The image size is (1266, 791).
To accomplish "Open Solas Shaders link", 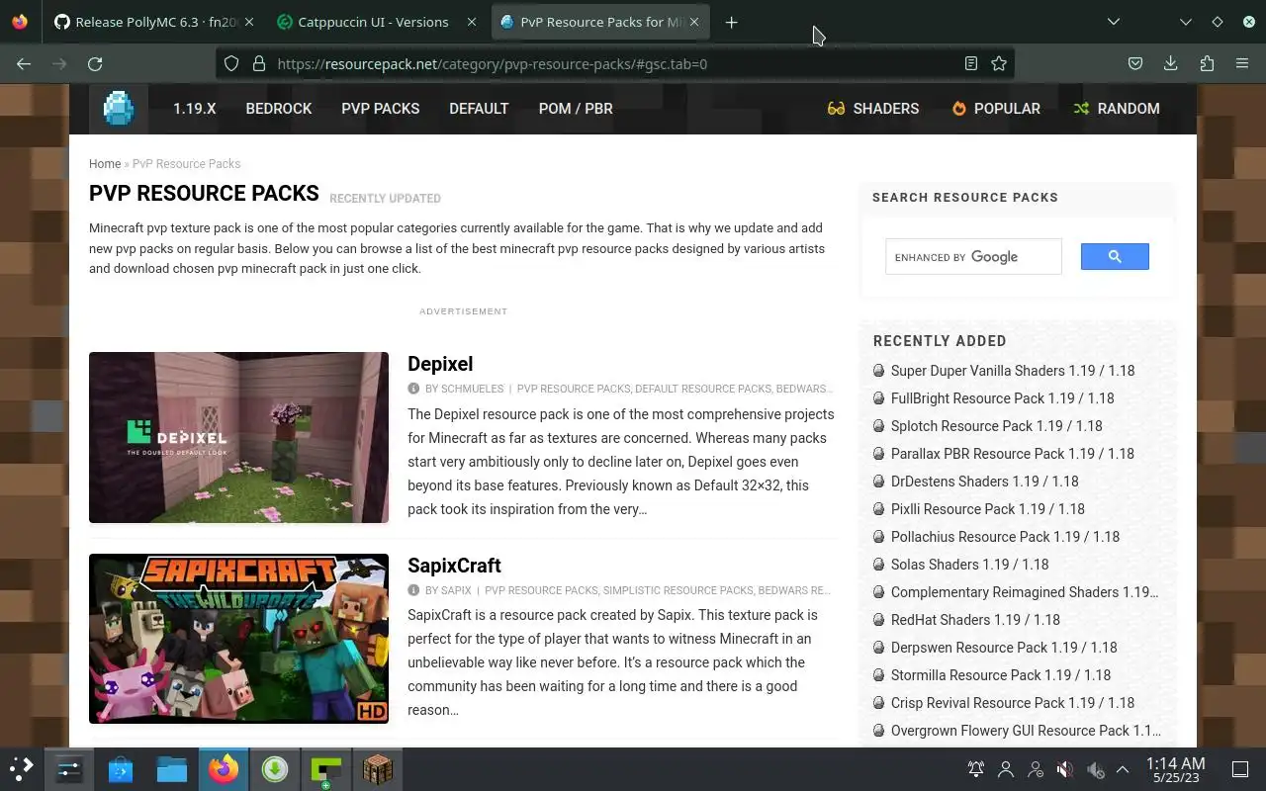I will click(969, 565).
